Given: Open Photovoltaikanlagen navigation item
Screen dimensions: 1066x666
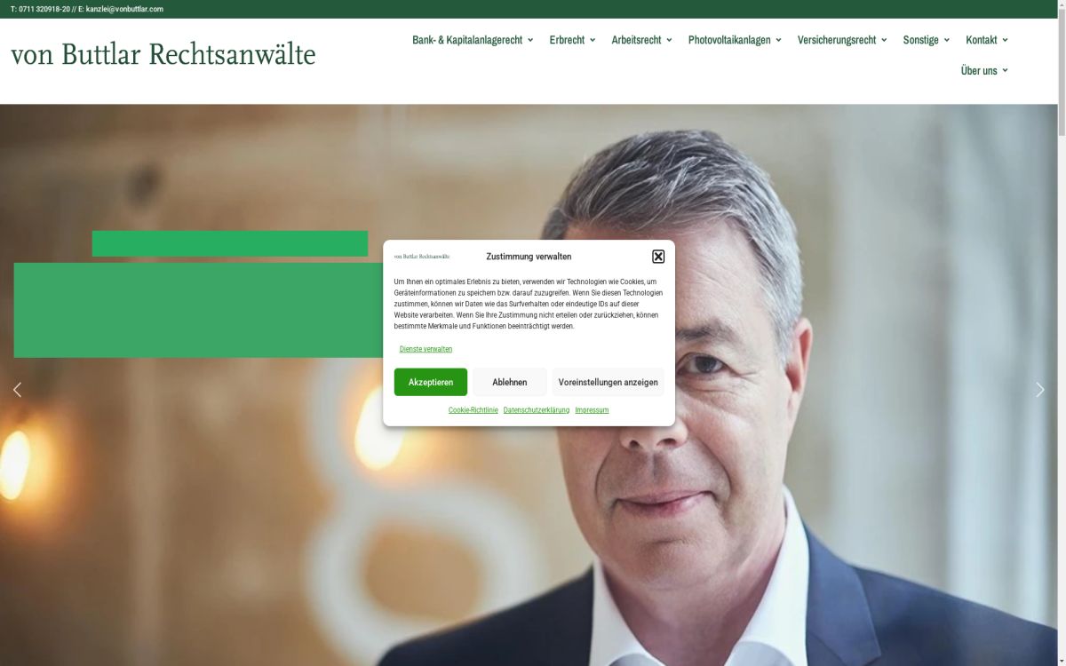Looking at the screenshot, I should click(x=735, y=40).
